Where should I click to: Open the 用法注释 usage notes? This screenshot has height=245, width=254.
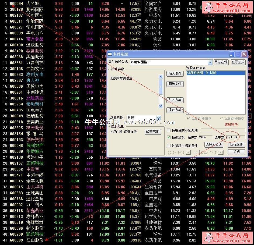pos(221,62)
